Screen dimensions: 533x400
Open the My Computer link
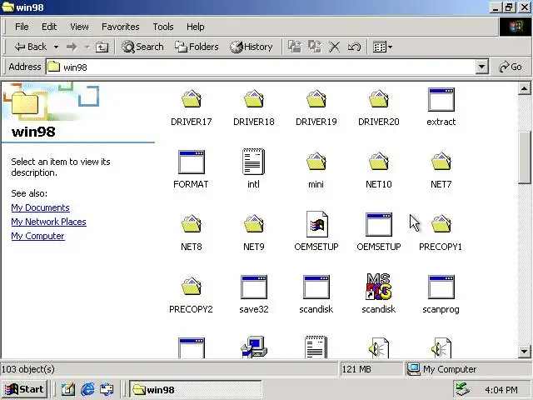coord(37,236)
